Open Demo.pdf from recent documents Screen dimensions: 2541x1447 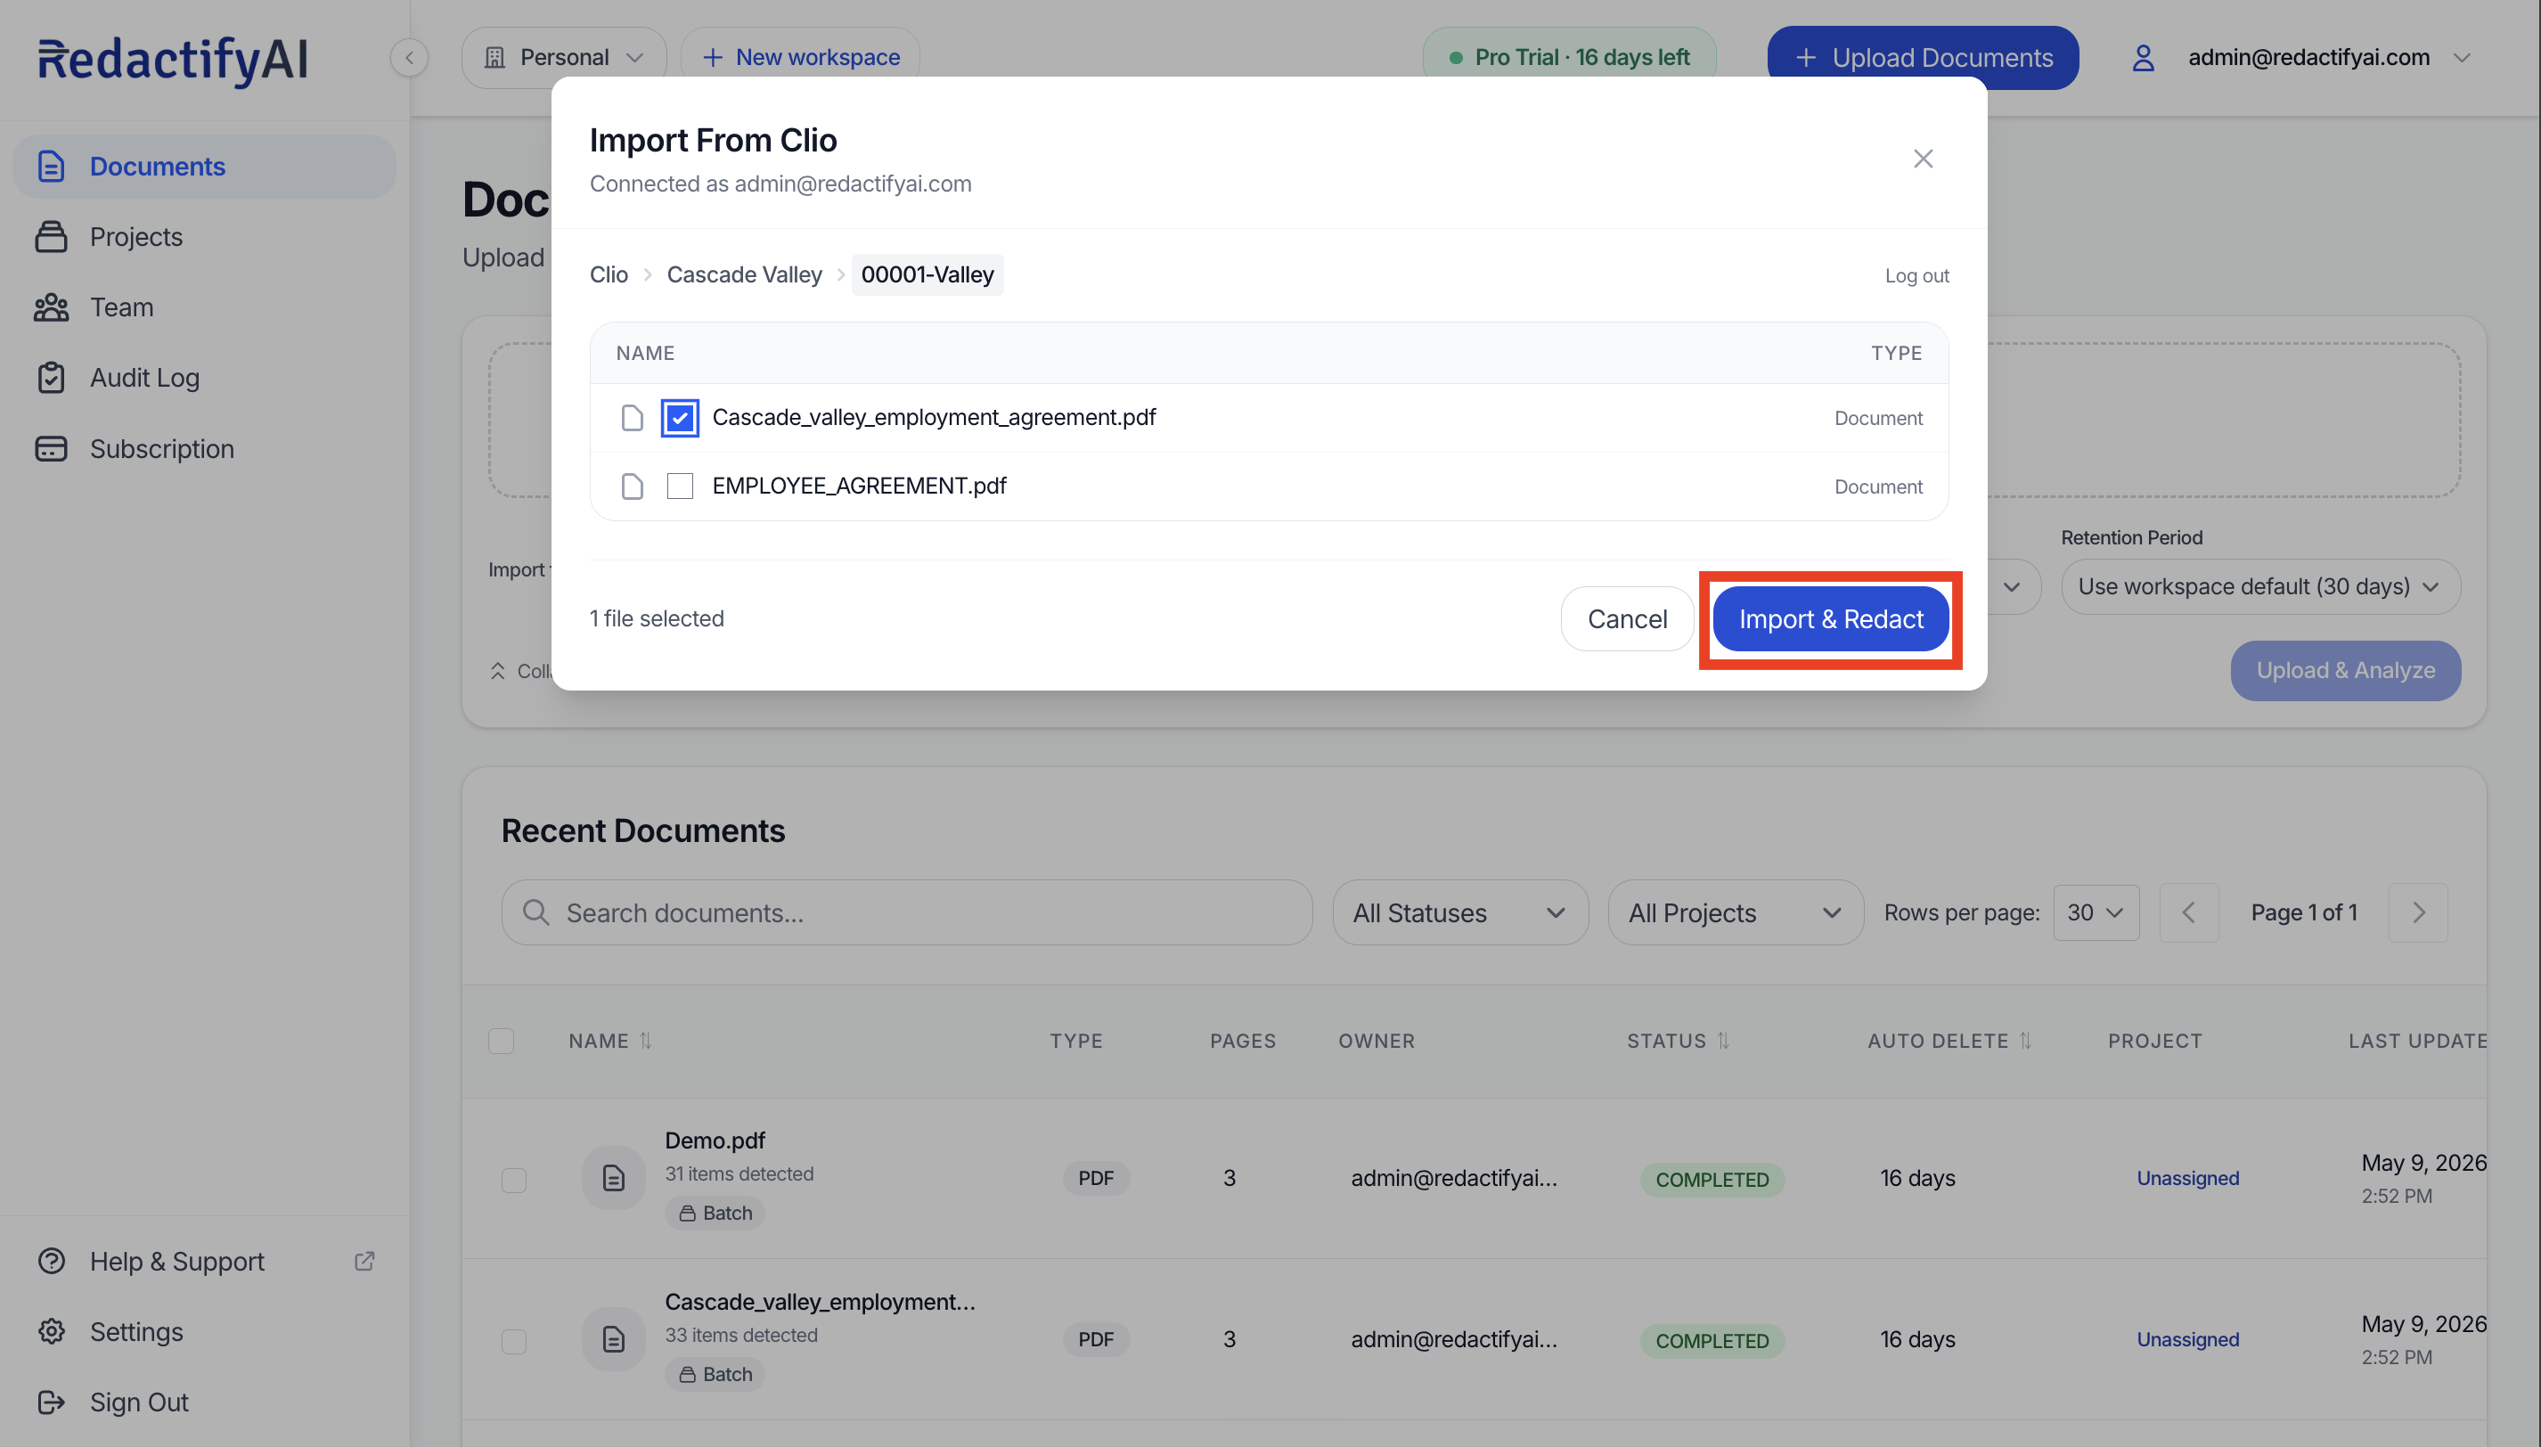pyautogui.click(x=715, y=1140)
